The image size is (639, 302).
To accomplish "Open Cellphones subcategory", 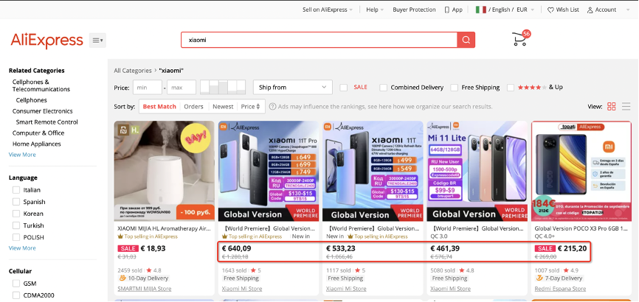I will 32,100.
